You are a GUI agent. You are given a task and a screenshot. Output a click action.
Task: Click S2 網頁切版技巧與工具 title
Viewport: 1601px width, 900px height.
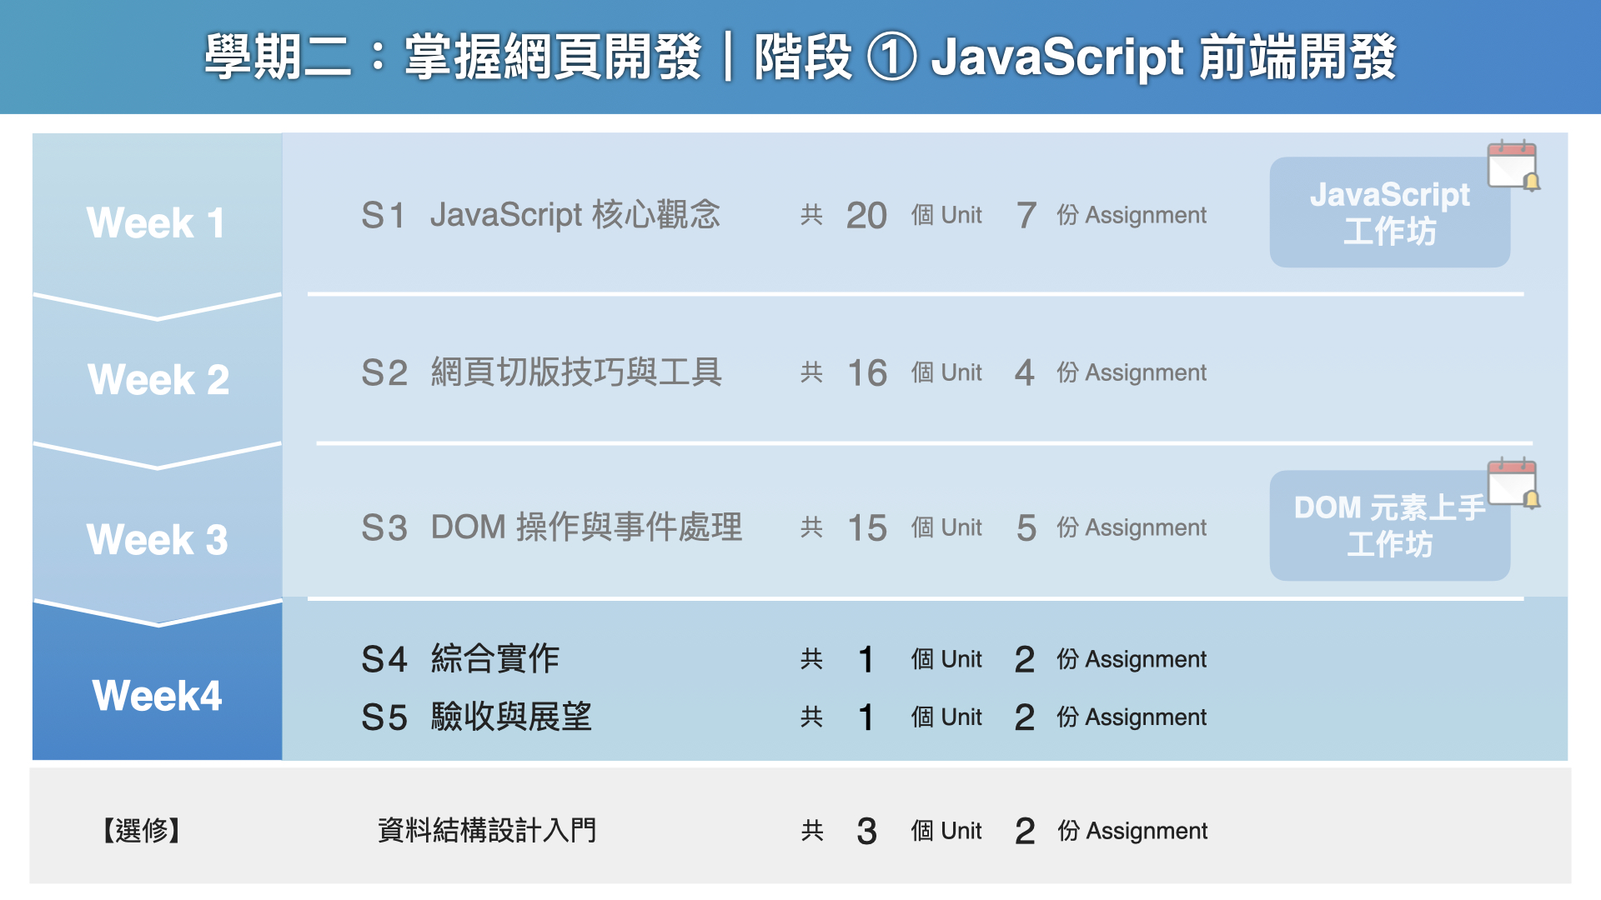[542, 372]
